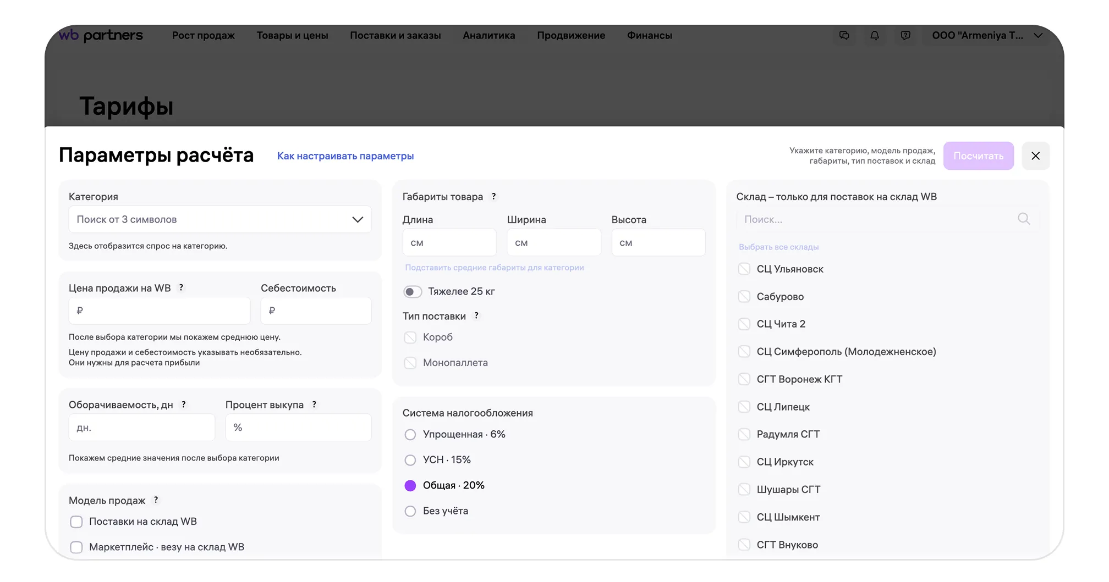Open the feedback speech bubble icon
The width and height of the screenshot is (1109, 582).
pos(905,36)
